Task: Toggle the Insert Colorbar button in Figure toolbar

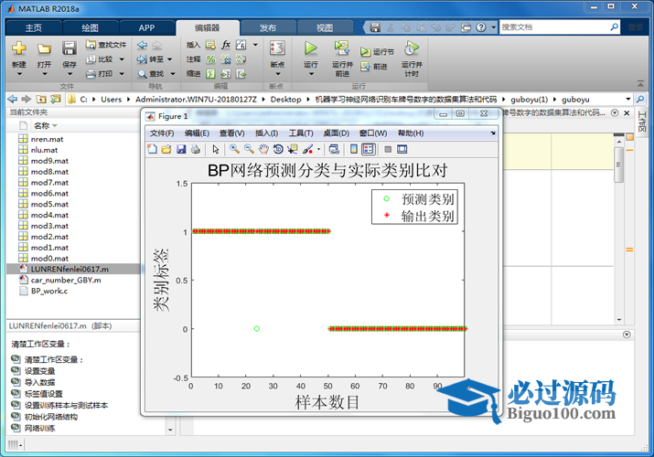Action: click(354, 149)
